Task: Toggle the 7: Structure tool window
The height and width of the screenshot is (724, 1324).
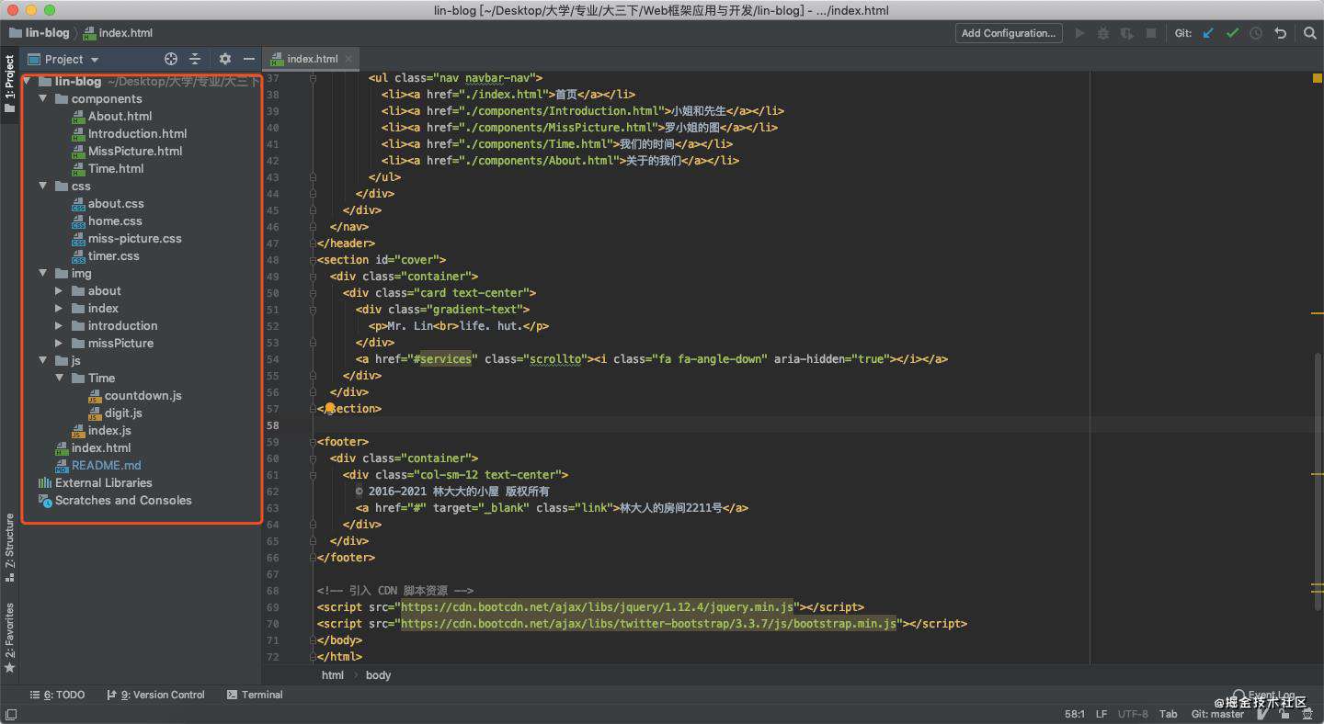Action: 9,548
